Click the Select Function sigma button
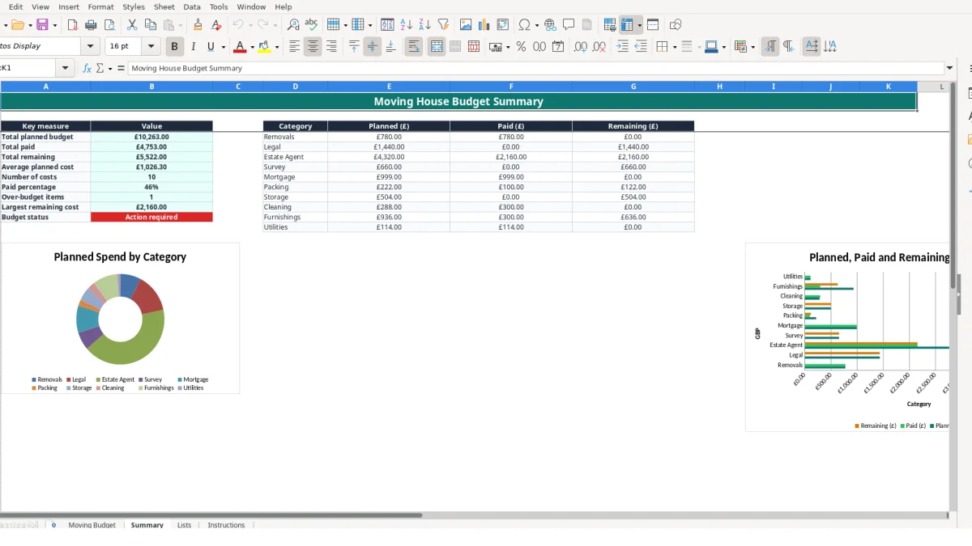Screen dimensions: 972x546 tap(100, 68)
